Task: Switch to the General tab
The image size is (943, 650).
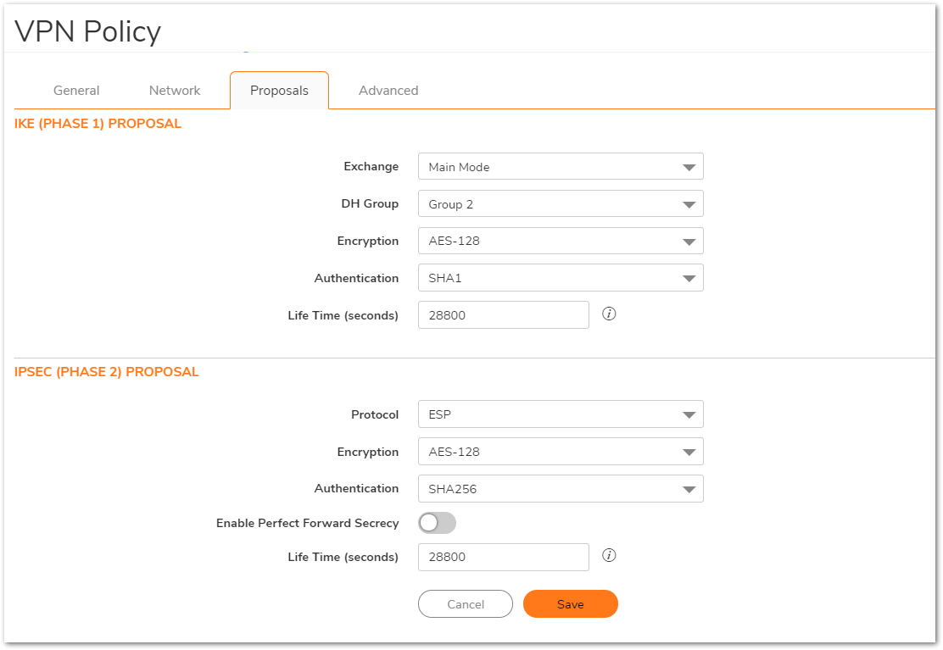Action: point(76,91)
